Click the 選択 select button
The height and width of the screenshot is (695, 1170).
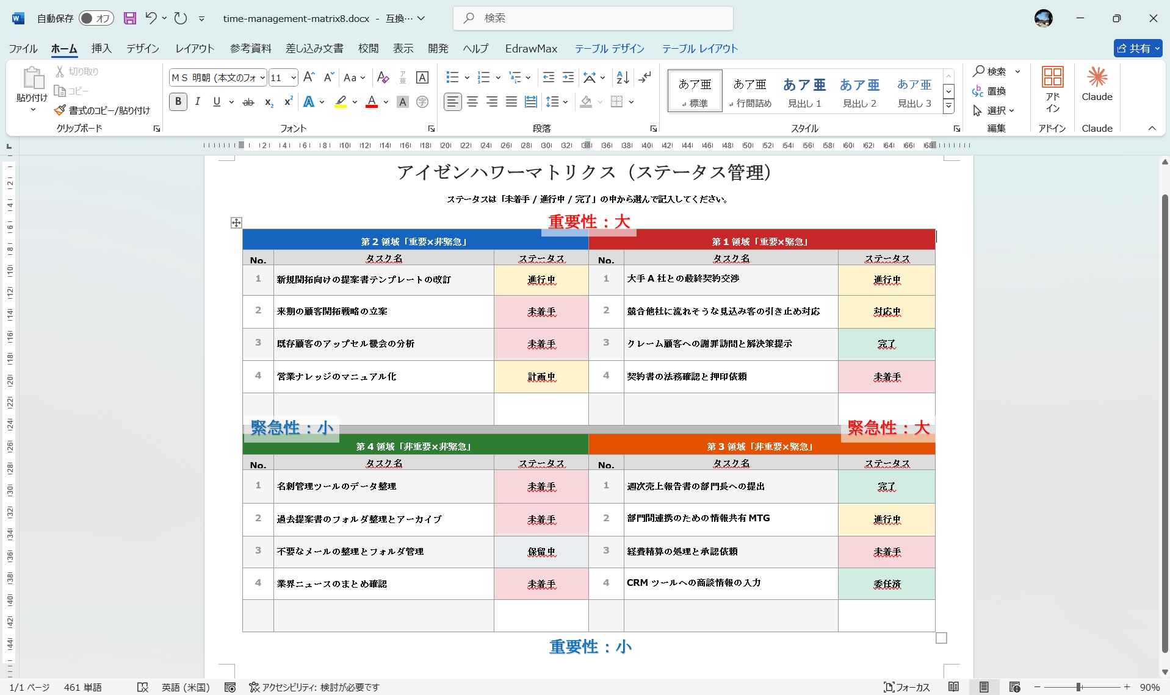click(x=993, y=110)
